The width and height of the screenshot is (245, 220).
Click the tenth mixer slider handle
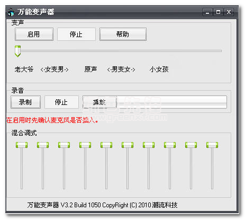coord(212,145)
